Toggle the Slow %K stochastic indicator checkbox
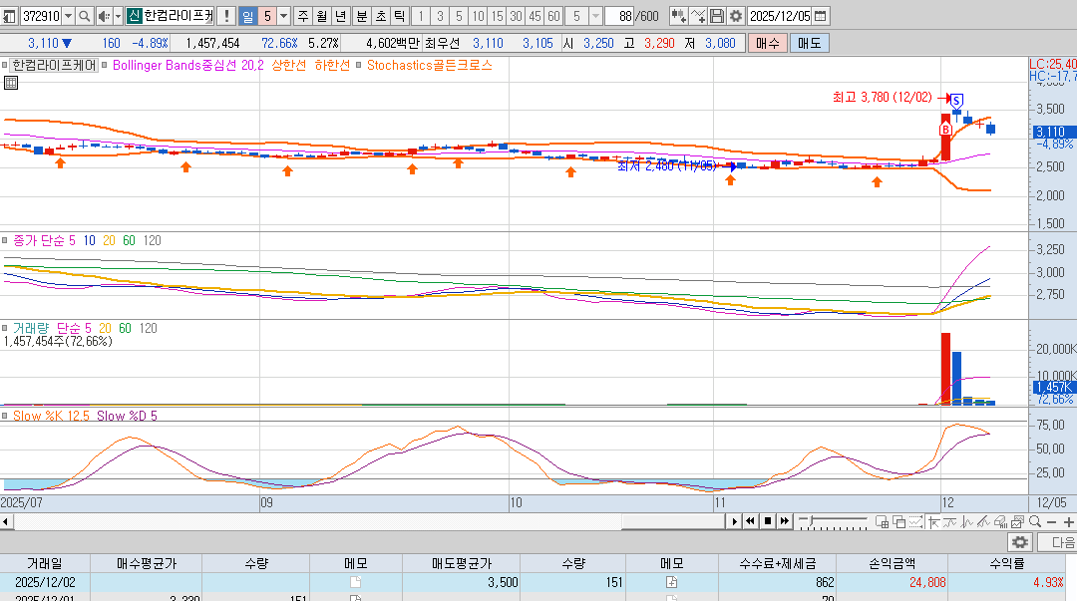1077x601 pixels. [4, 416]
